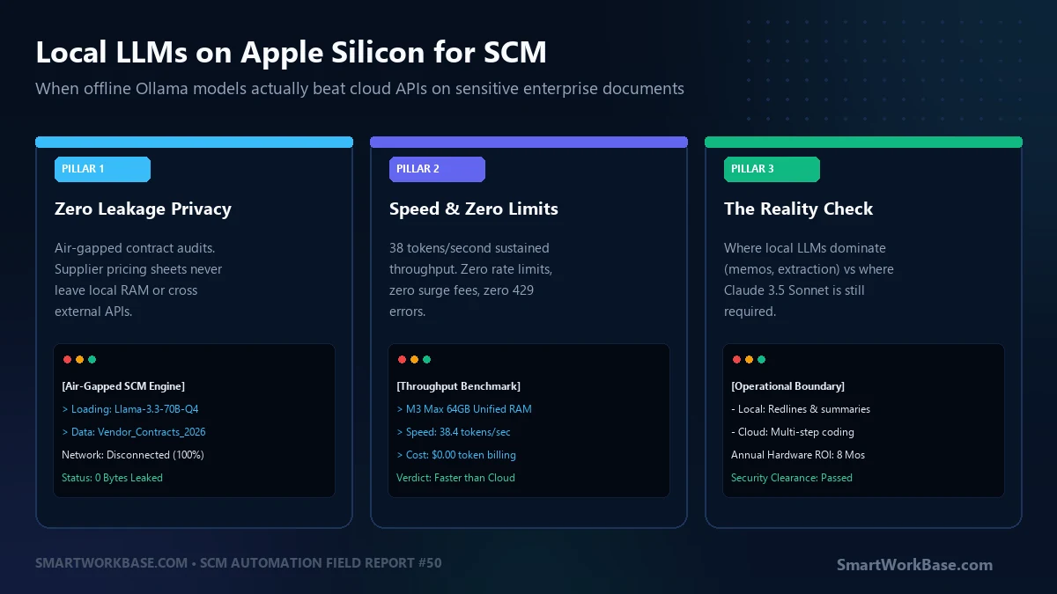
Task: Click the yellow dot in Air-Gapped SCM Engine window
Action: coord(79,359)
